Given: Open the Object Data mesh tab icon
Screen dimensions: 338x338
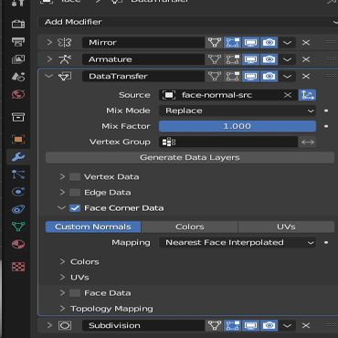Looking at the screenshot, I should [18, 227].
